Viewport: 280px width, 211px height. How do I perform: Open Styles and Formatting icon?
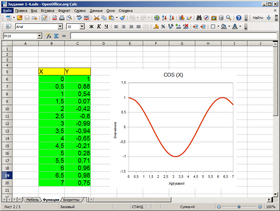(9, 27)
